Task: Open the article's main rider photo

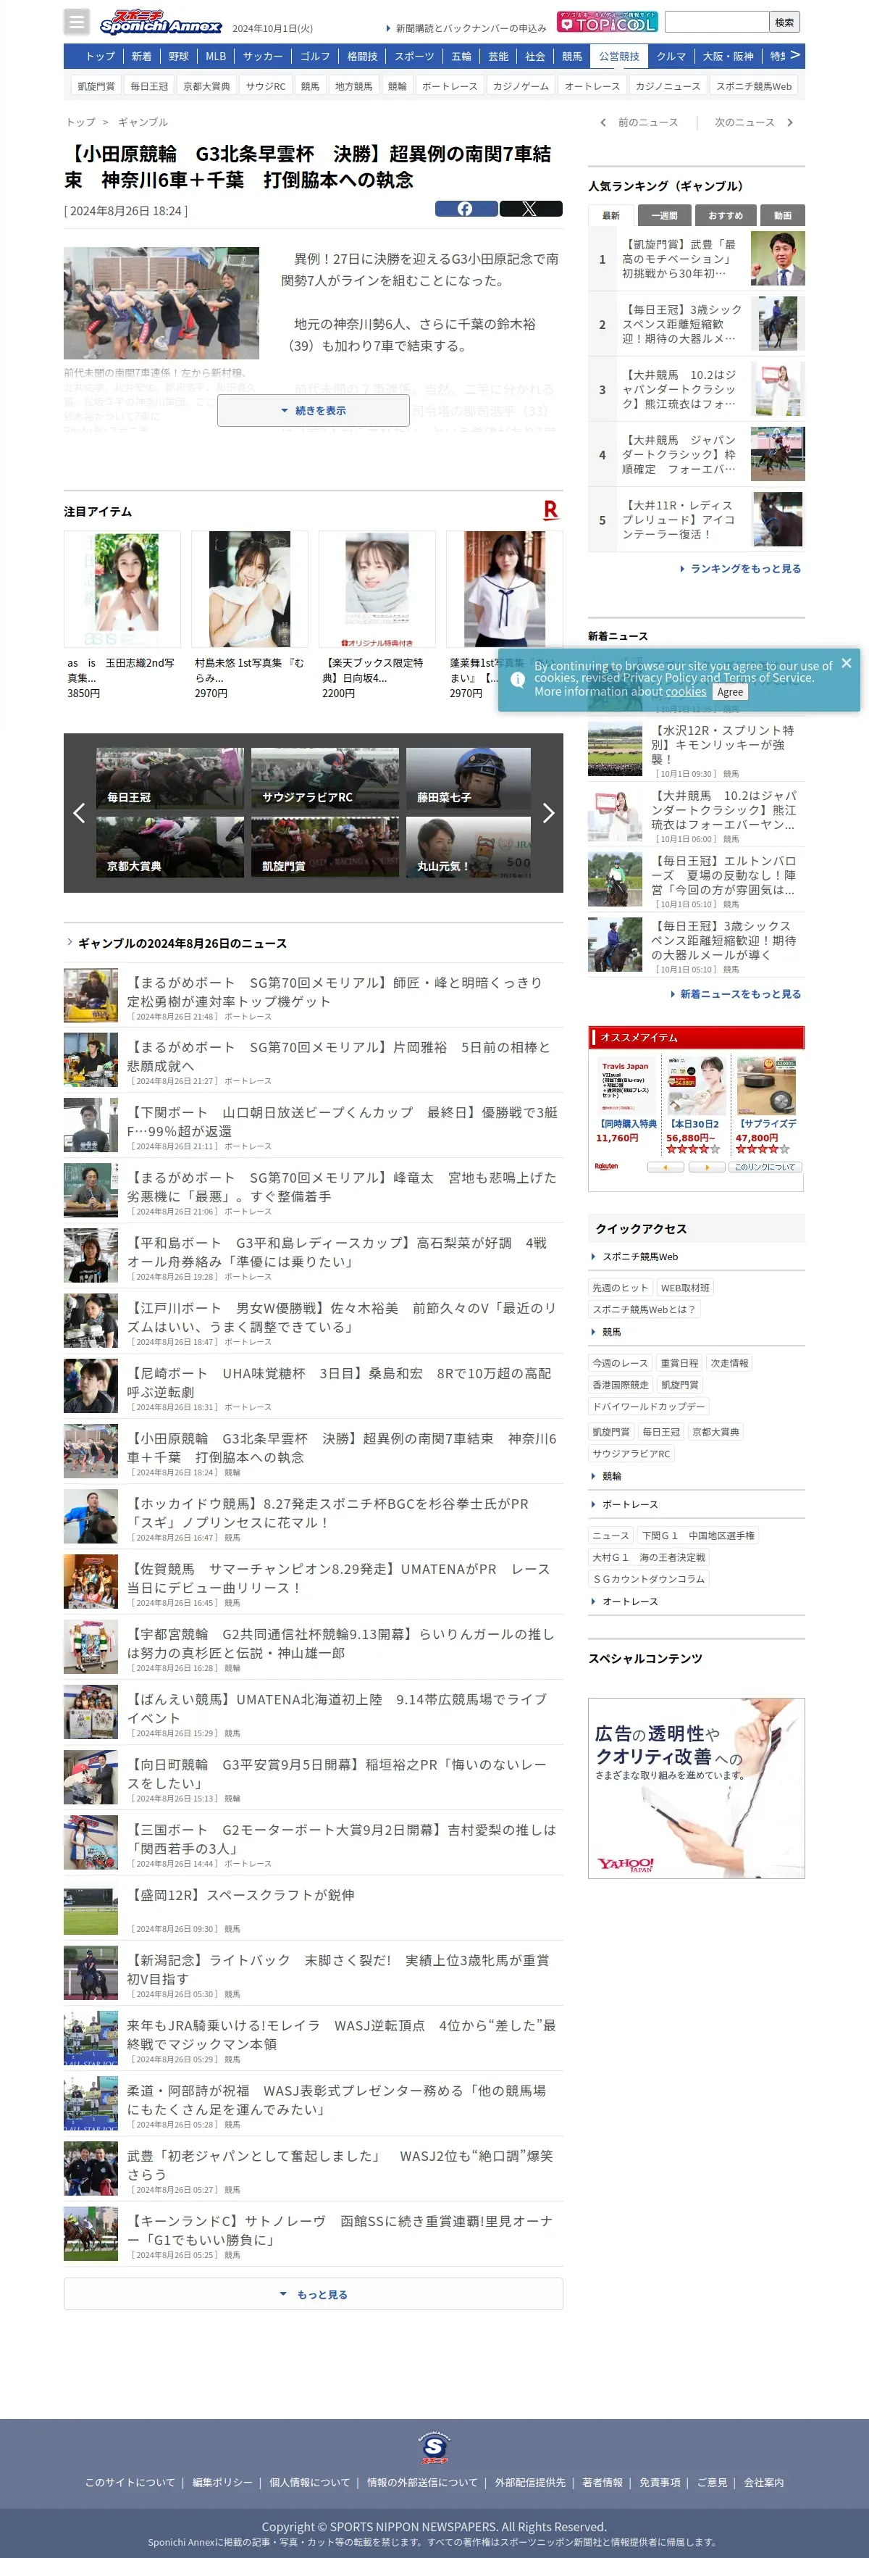Action: click(161, 303)
